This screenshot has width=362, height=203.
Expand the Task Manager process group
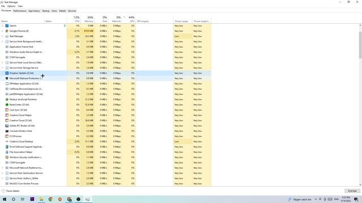click(2, 36)
